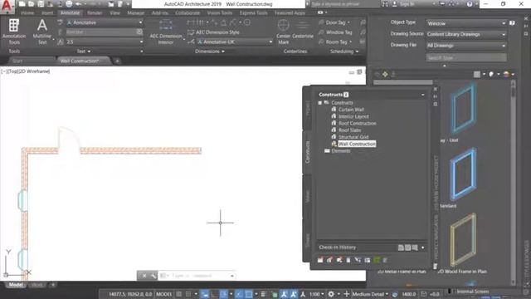Toggle object snap tracking button
Screen dimensions: 531x299
pyautogui.click(x=240, y=294)
